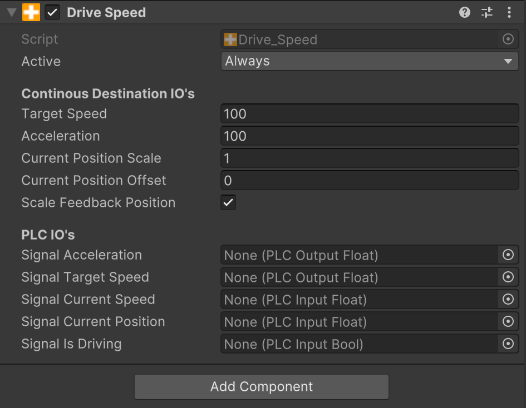526x408 pixels.
Task: Disable the Drive Speed component checkbox
Action: pyautogui.click(x=52, y=13)
